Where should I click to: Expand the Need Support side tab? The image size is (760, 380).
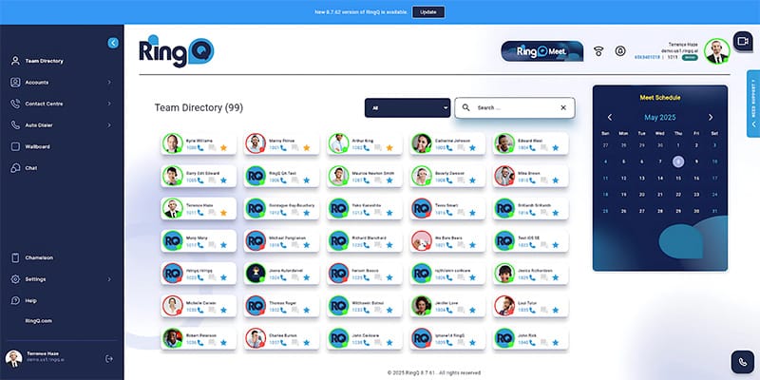(753, 104)
